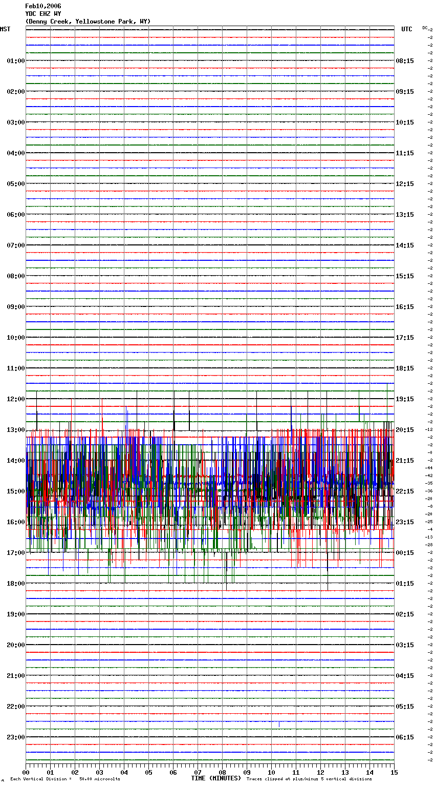Select the "01:00" MST time label
This screenshot has width=435, height=786.
(16, 61)
